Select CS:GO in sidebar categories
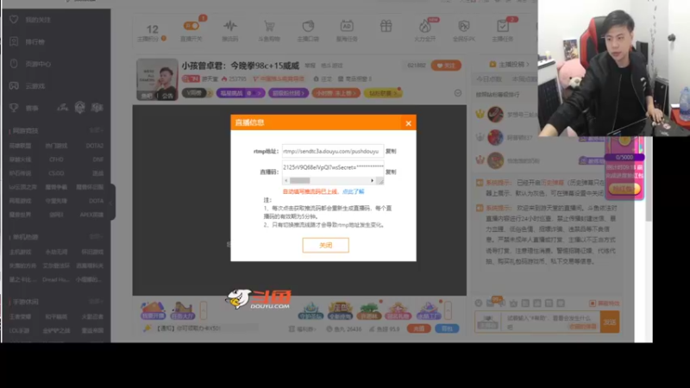 (56, 173)
